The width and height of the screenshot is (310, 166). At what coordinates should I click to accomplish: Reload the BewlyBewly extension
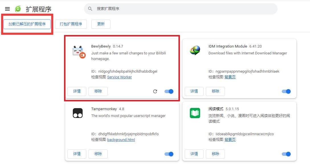(155, 91)
